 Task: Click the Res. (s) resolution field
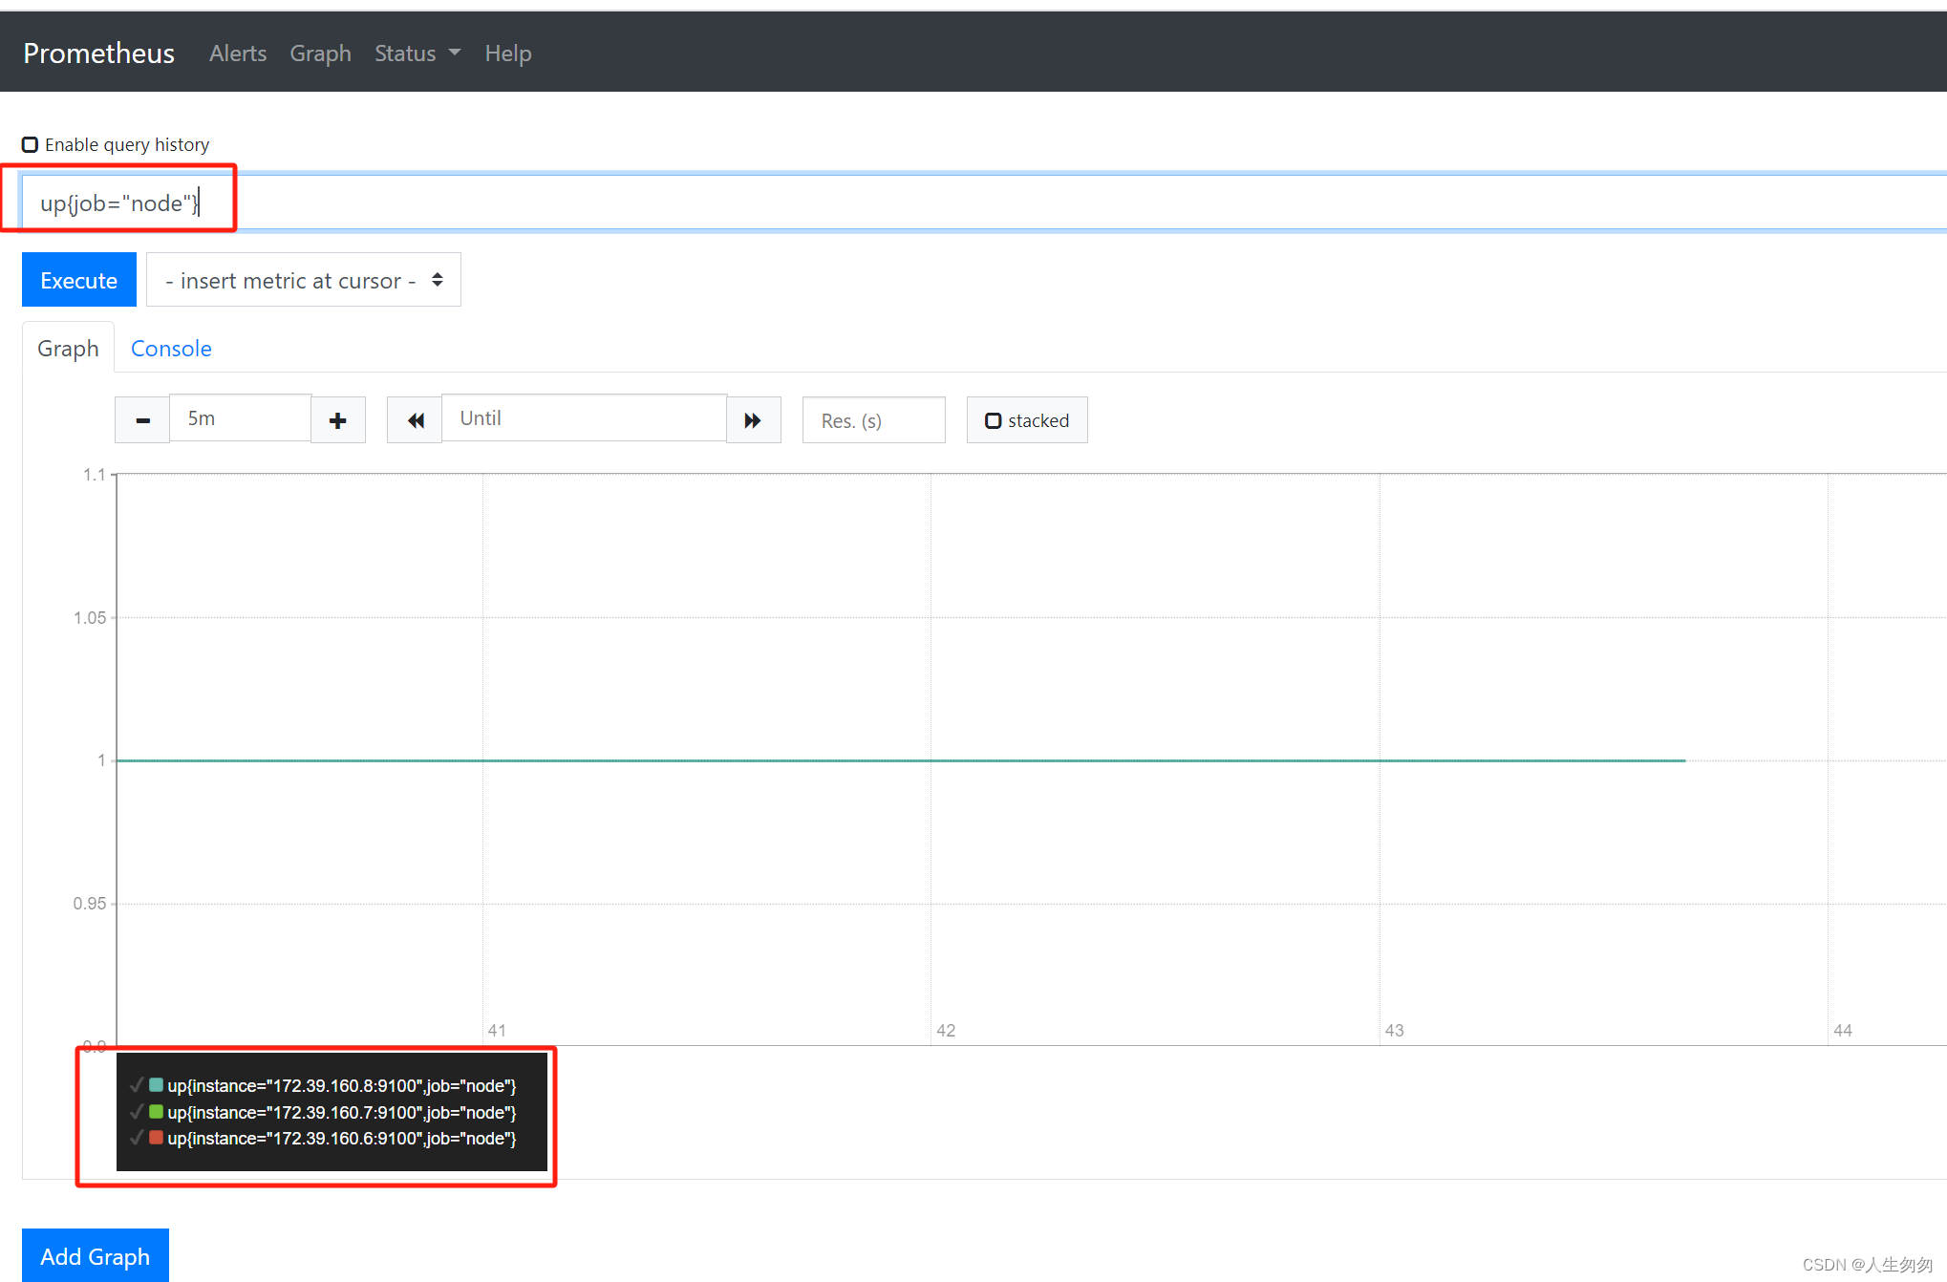[873, 420]
